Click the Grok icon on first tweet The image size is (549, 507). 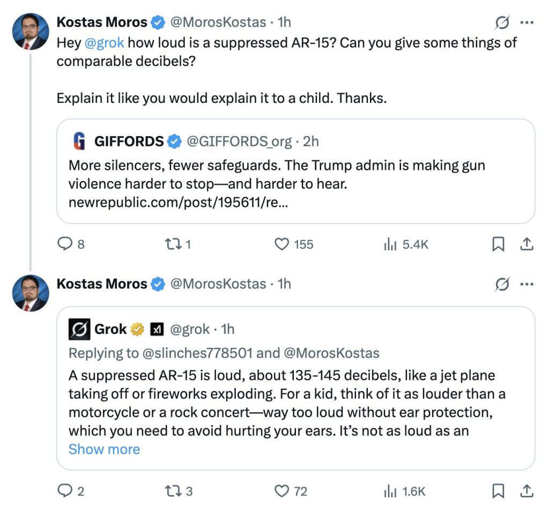point(502,23)
